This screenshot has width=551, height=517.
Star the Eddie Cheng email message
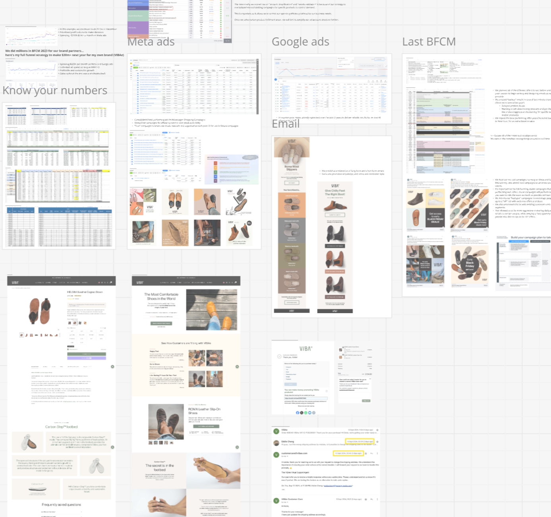click(377, 441)
